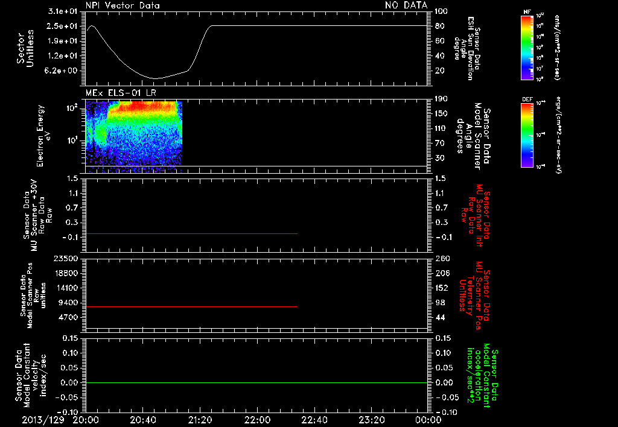Click the "100" sun elevation axis value
The width and height of the screenshot is (618, 427).
point(441,11)
